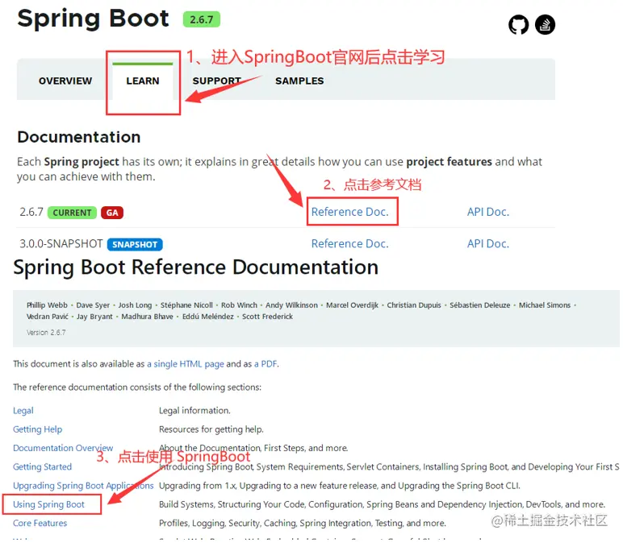
Task: Open Upgrading Spring Boot Applications link
Action: [x=83, y=486]
